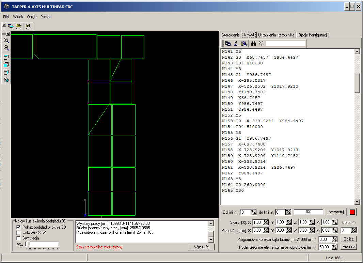Viewport: 363px width, 263px height.
Task: Click the Skaluj Z spinner arrows
Action: pos(312,222)
